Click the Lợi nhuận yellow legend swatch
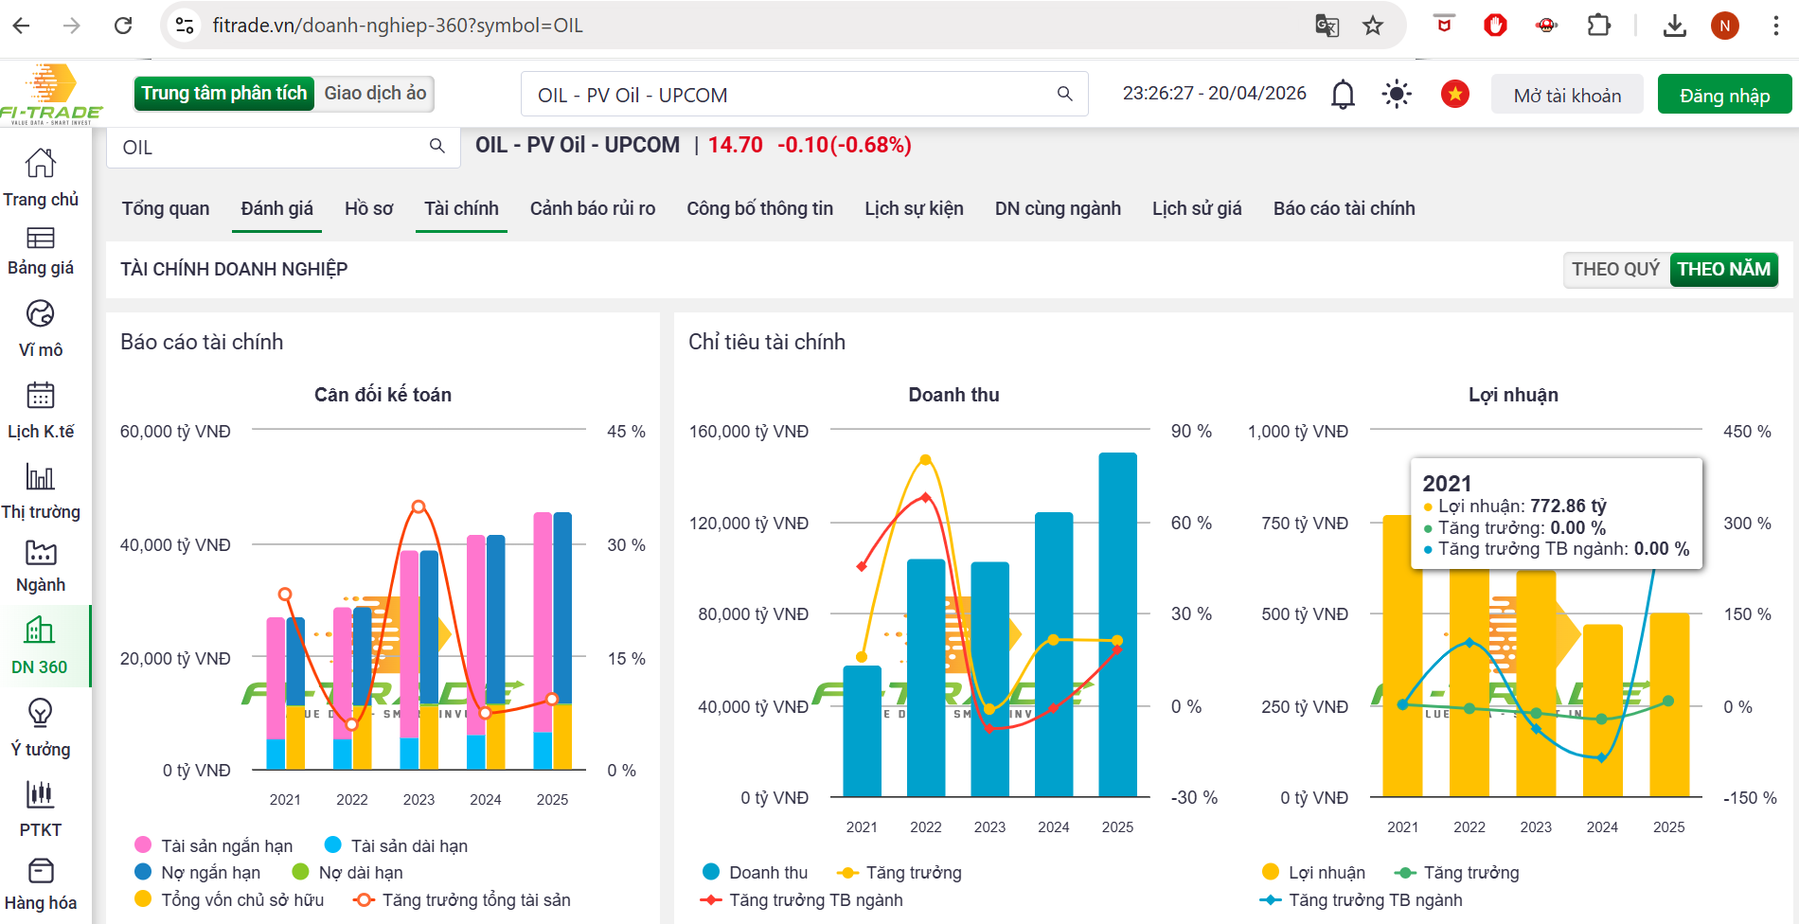This screenshot has width=1799, height=924. click(x=1271, y=872)
